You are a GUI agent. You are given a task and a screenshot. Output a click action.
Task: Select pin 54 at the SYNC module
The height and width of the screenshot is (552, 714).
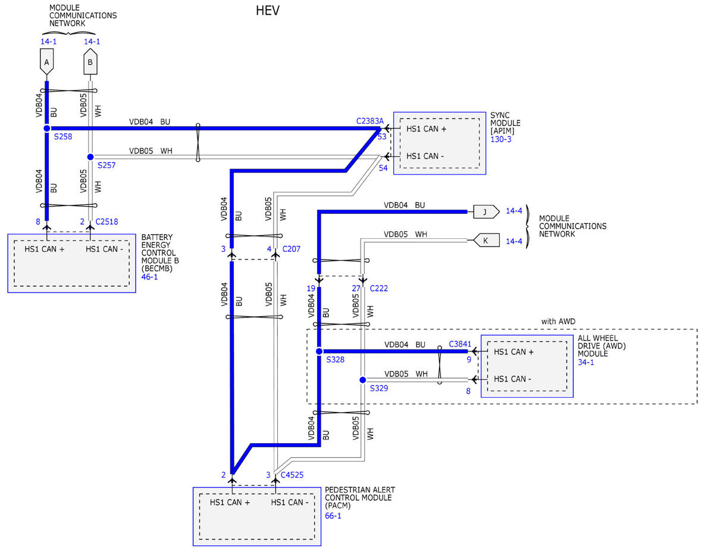click(x=383, y=169)
